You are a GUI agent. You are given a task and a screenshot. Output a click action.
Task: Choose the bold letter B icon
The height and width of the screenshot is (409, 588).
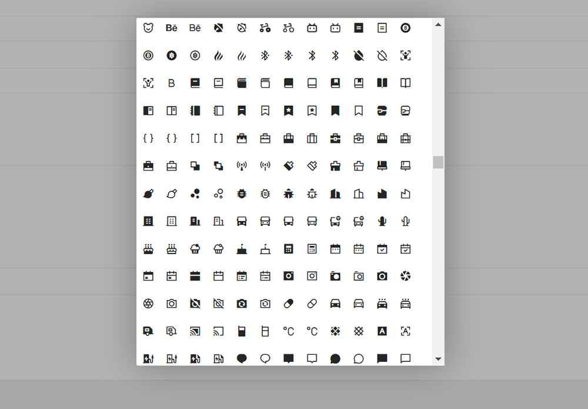(171, 83)
